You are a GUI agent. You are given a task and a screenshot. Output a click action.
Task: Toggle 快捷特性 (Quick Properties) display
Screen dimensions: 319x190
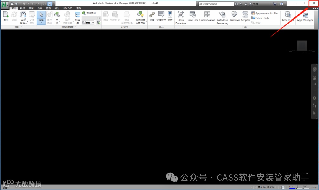tap(161, 16)
